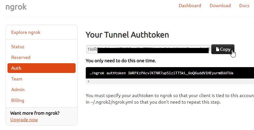
Task: Open the Team section
Action: 17,79
